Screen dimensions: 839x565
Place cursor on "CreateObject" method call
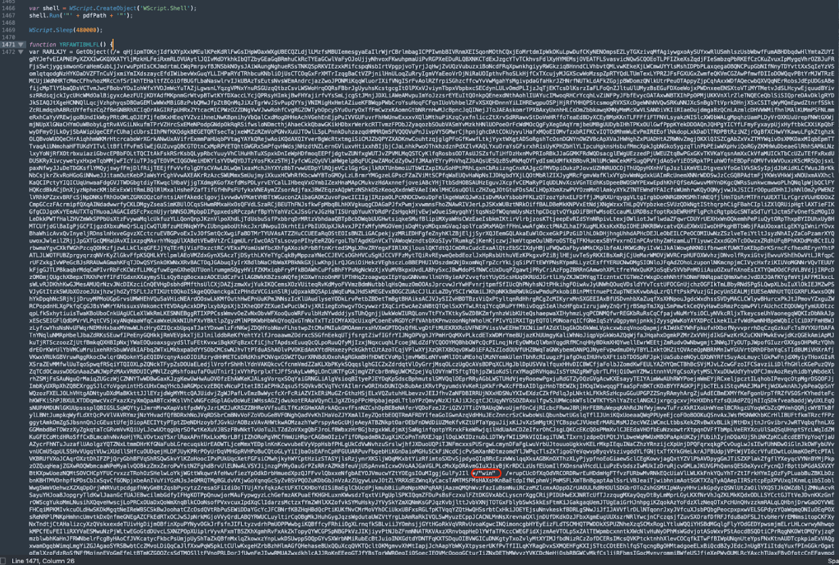point(116,8)
